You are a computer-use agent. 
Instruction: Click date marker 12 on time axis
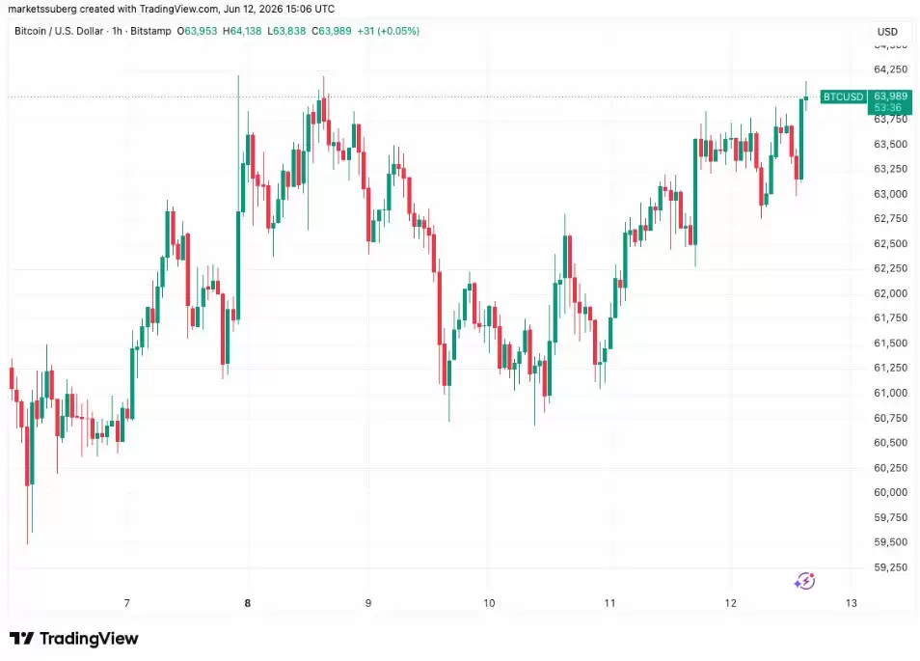[x=730, y=603]
